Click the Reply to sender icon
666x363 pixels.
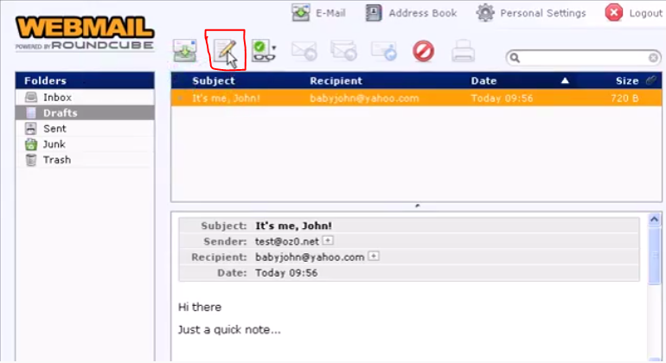point(304,51)
